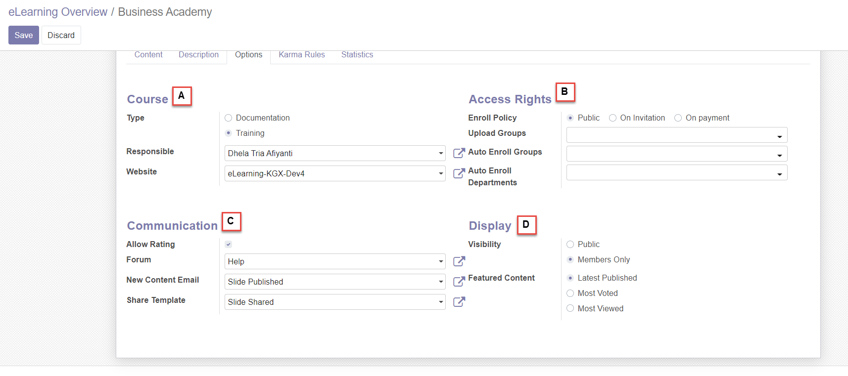The width and height of the screenshot is (848, 376).
Task: Open the Website dropdown
Action: [x=335, y=173]
